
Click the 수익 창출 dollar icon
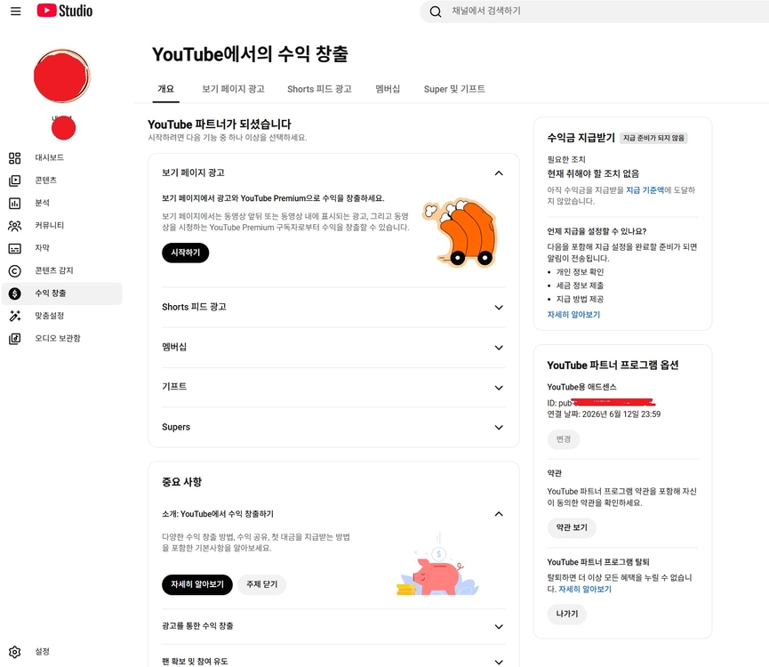15,293
